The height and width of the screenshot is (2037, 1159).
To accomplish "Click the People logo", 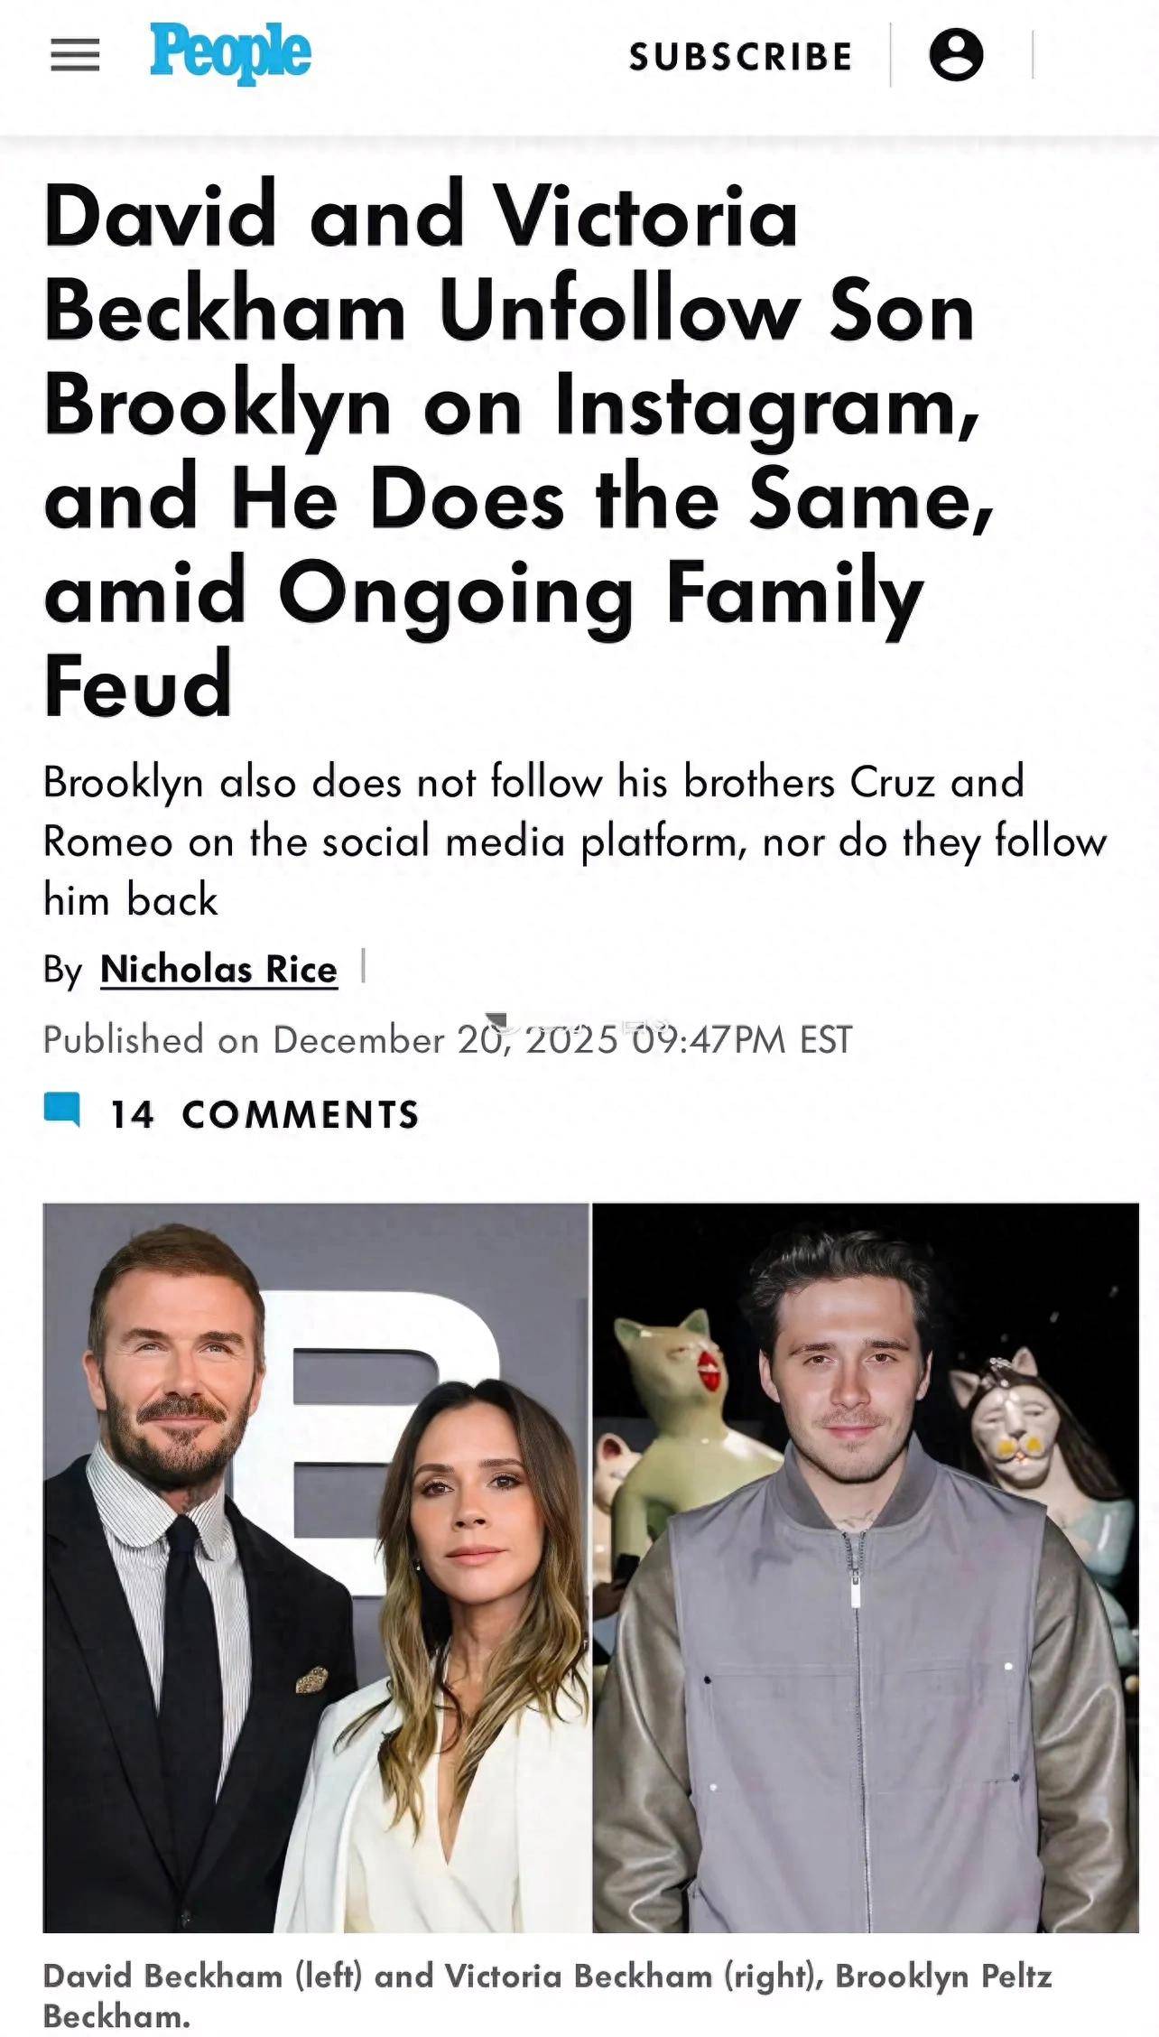I will coord(230,53).
